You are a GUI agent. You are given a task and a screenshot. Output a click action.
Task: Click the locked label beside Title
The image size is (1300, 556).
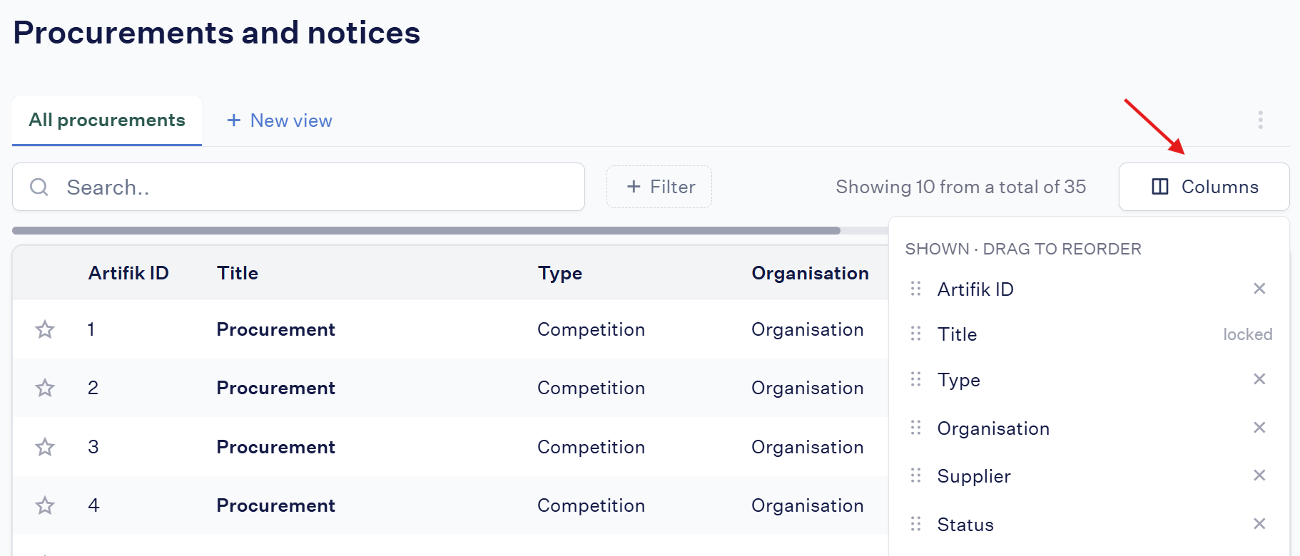pyautogui.click(x=1247, y=334)
